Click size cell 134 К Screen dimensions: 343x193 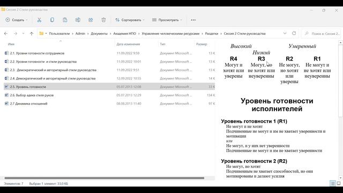[x=211, y=95]
